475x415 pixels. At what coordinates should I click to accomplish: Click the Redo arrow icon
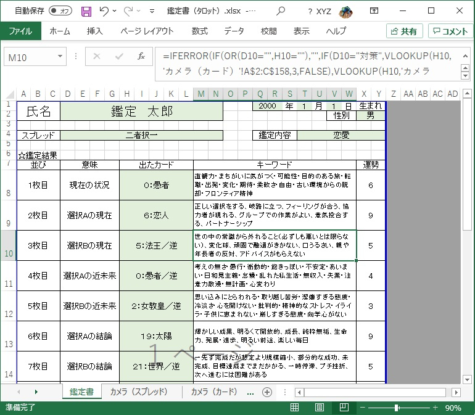point(128,11)
